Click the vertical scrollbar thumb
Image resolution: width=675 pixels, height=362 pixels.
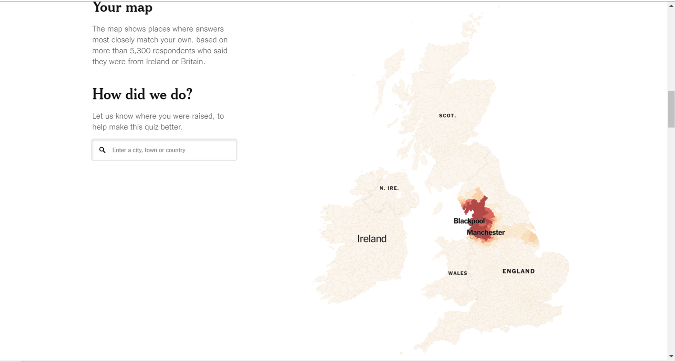[x=671, y=109]
